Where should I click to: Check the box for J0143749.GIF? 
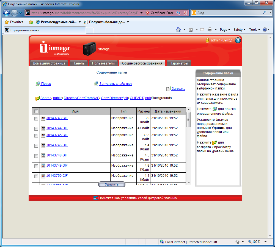[36, 166]
